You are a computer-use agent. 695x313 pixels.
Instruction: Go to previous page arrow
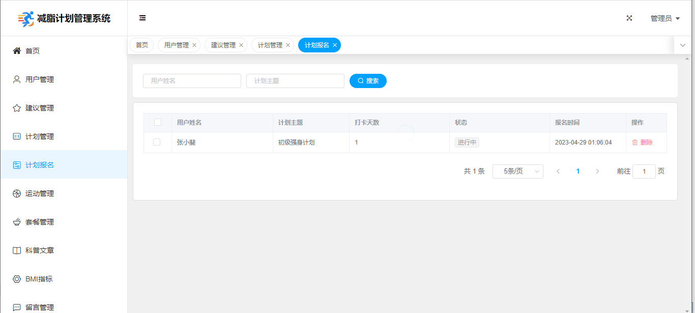(x=558, y=172)
